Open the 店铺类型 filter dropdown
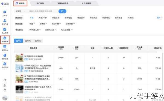The image size is (164, 101). [70, 24]
